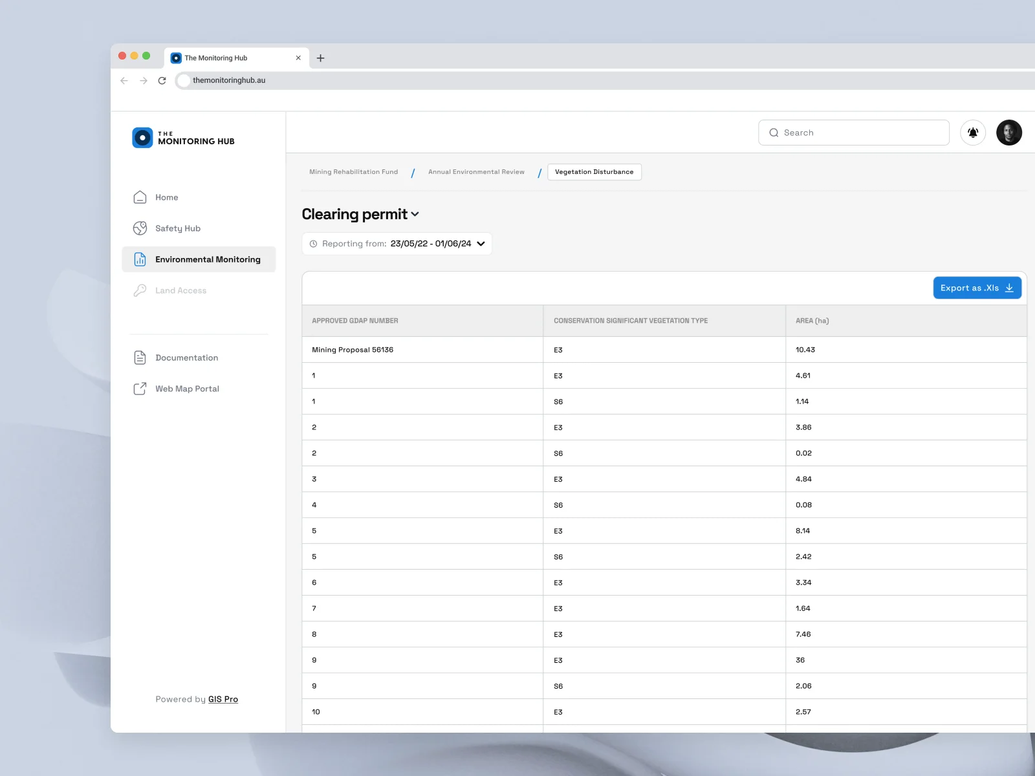1035x776 pixels.
Task: Expand the Clearing permit title dropdown
Action: 415,214
